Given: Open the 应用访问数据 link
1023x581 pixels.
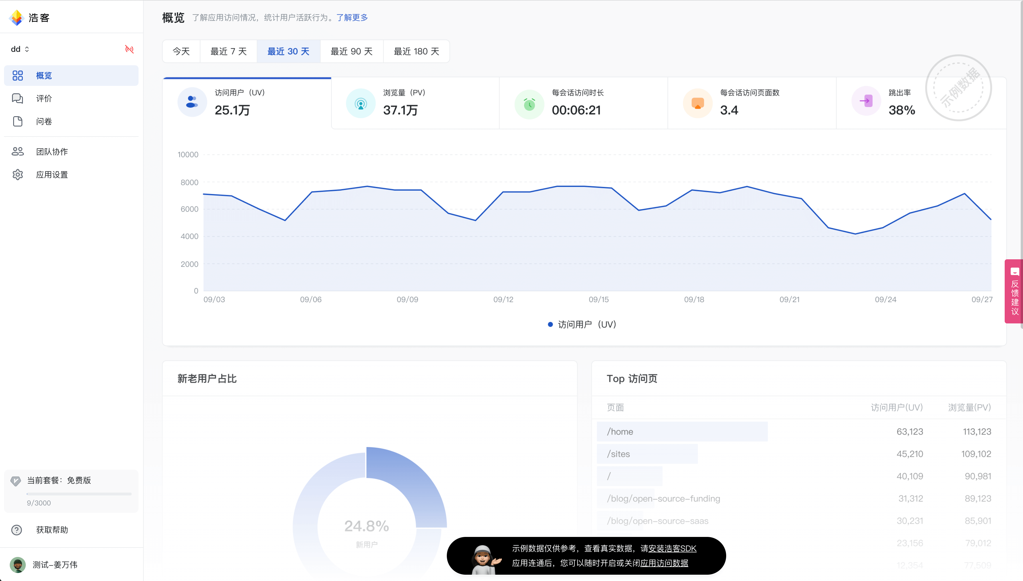Looking at the screenshot, I should [x=664, y=563].
